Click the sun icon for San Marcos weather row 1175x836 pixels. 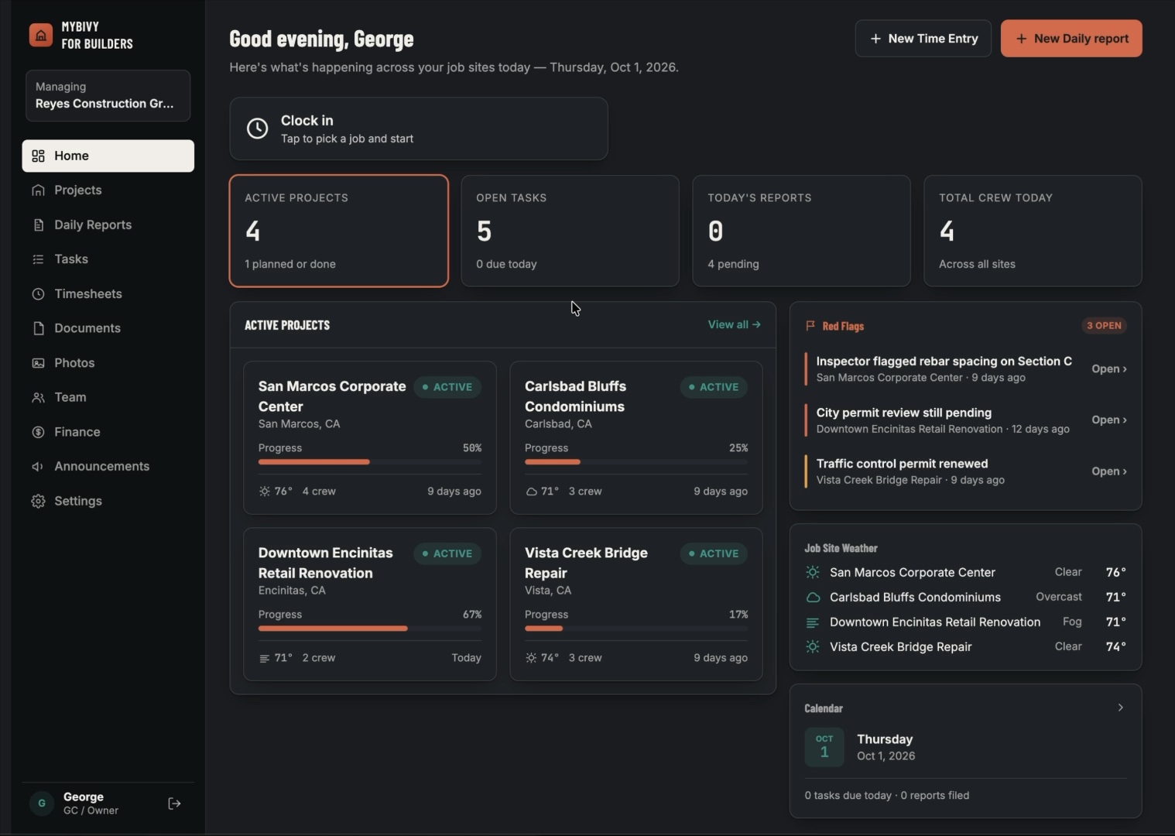813,572
